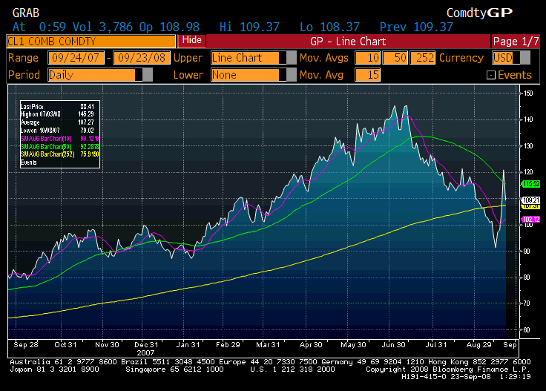Click the Hi 109.37 value

click(249, 27)
